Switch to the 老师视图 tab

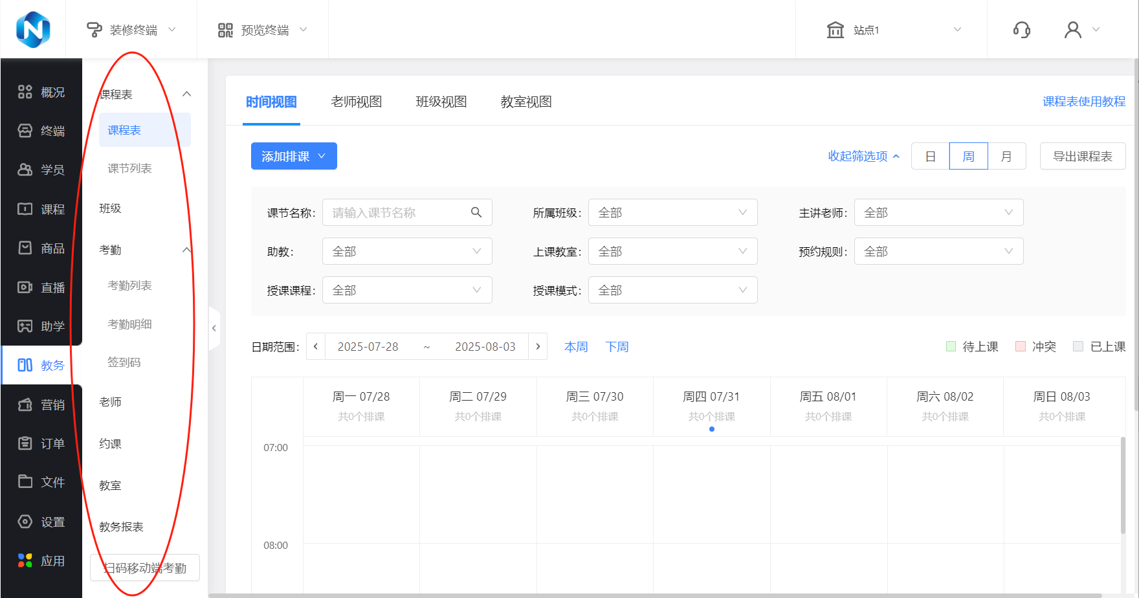pyautogui.click(x=356, y=102)
